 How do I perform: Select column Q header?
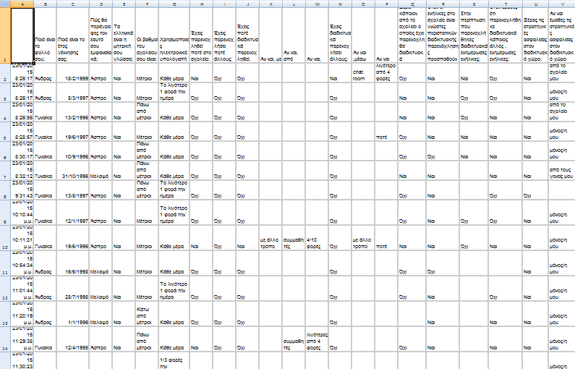pyautogui.click(x=412, y=4)
